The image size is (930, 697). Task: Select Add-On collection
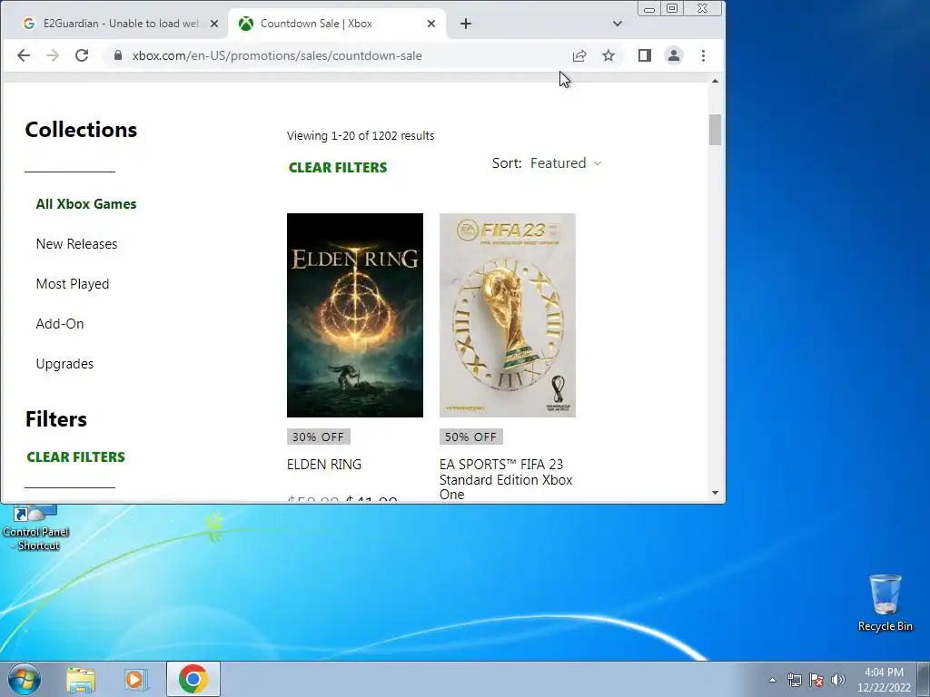click(60, 324)
